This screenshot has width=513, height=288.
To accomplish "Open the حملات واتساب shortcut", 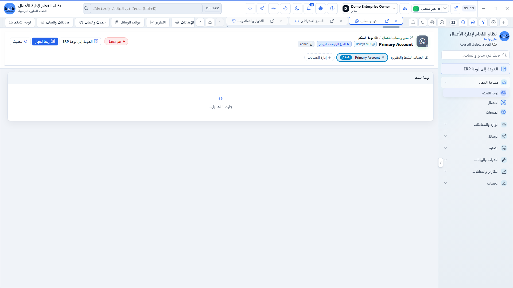I will coord(92,22).
